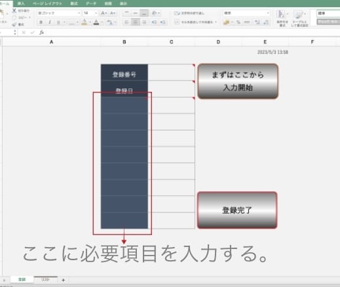This screenshot has height=287, width=340.
Task: Open Conditional Formatting menu
Action: 282,18
